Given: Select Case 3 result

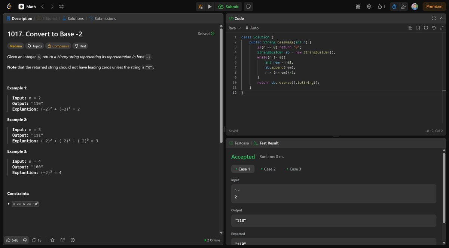Looking at the screenshot, I should (x=294, y=169).
